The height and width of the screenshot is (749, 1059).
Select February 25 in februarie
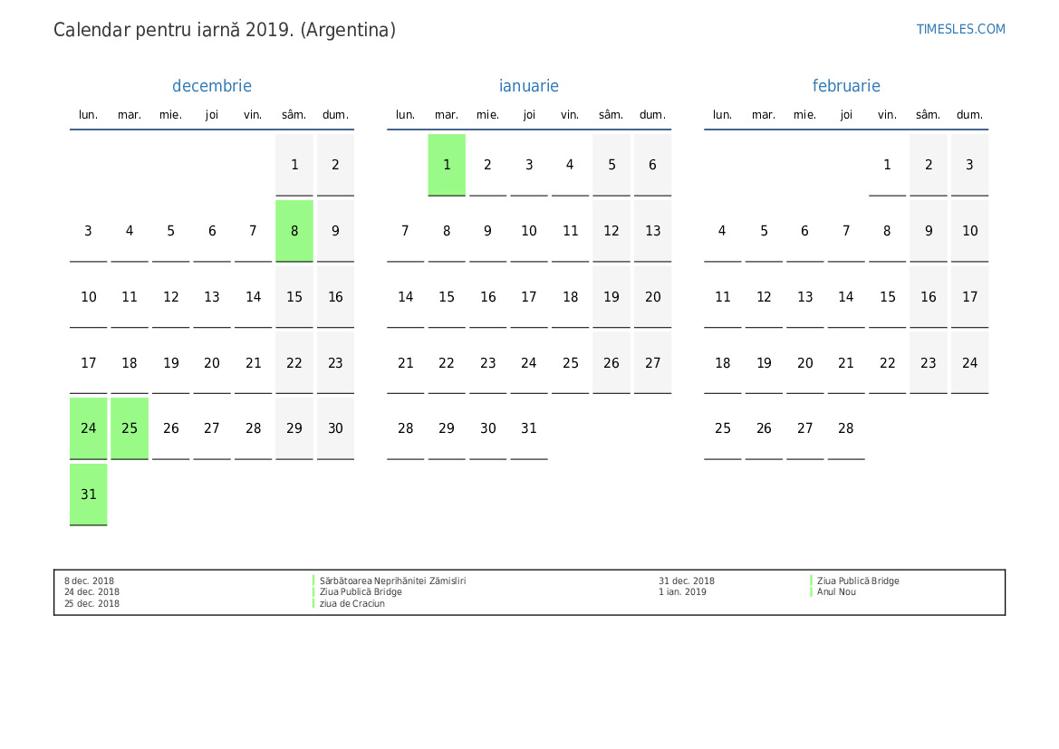pyautogui.click(x=723, y=429)
